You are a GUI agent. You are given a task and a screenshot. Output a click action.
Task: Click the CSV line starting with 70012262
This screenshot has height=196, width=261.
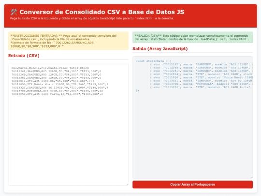click(56, 71)
